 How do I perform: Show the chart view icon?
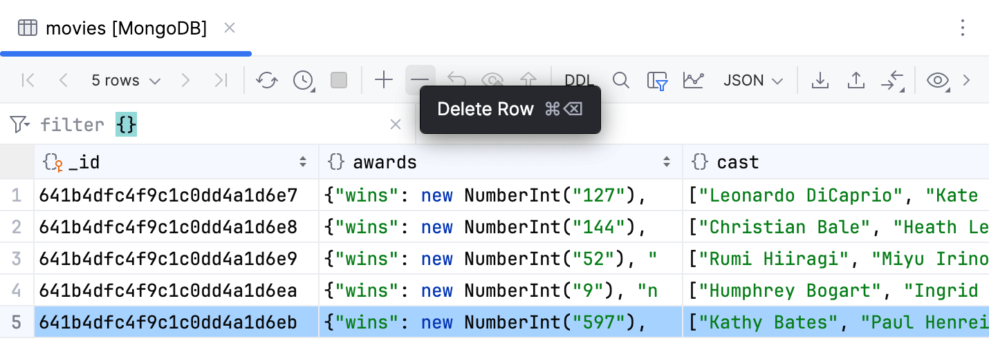point(693,81)
